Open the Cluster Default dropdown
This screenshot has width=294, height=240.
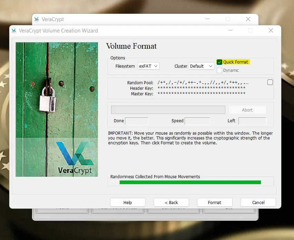202,66
